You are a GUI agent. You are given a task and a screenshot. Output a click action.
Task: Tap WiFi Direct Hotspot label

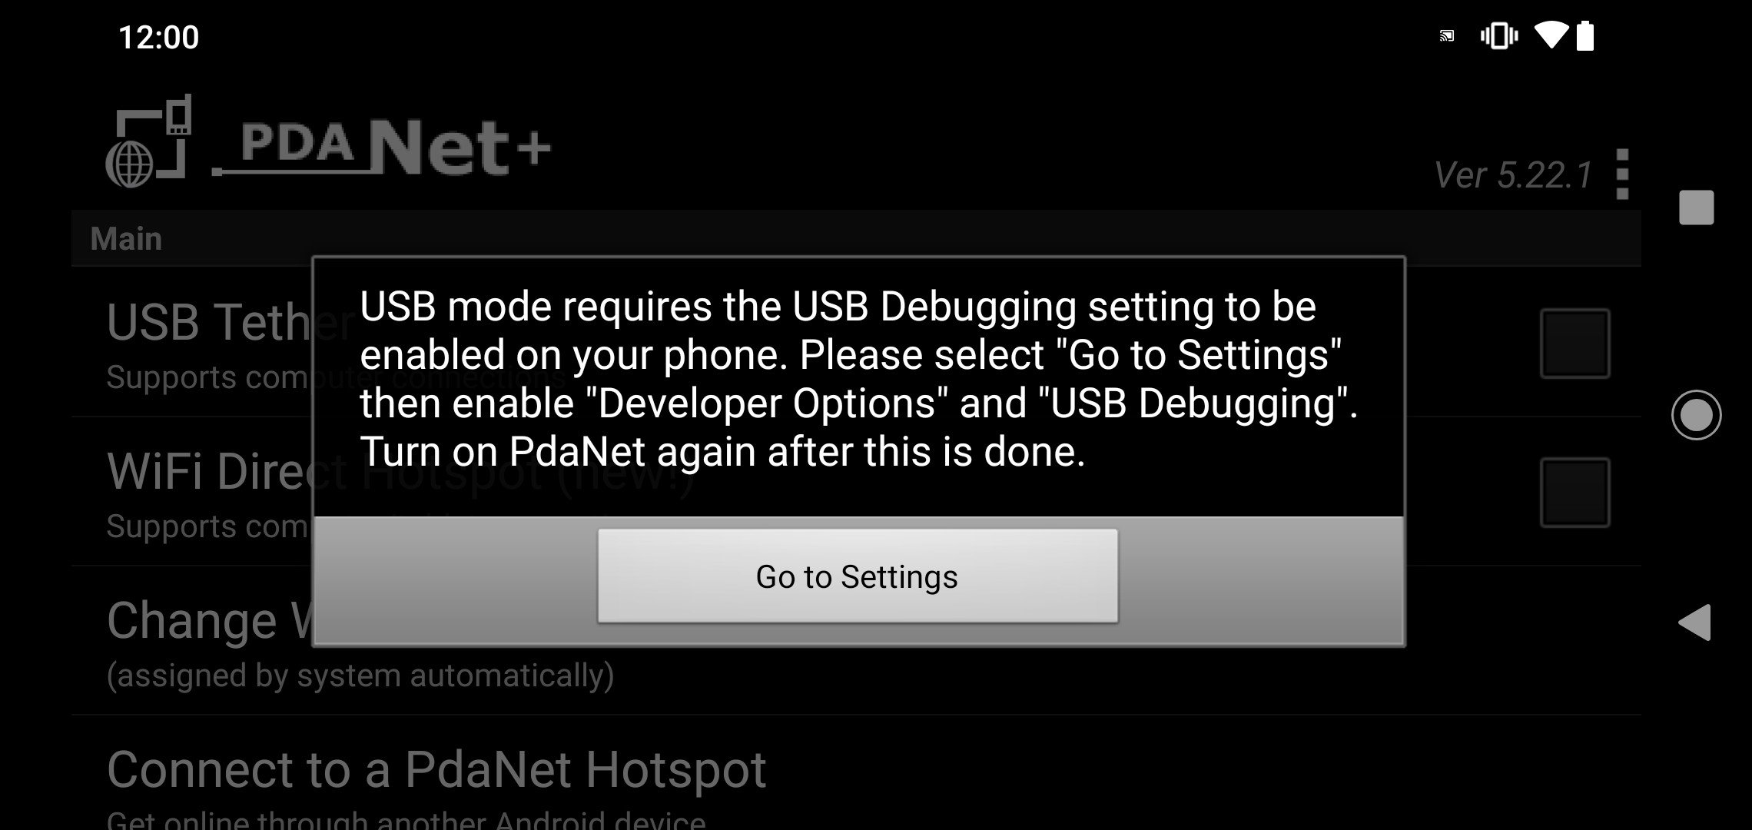coord(212,469)
